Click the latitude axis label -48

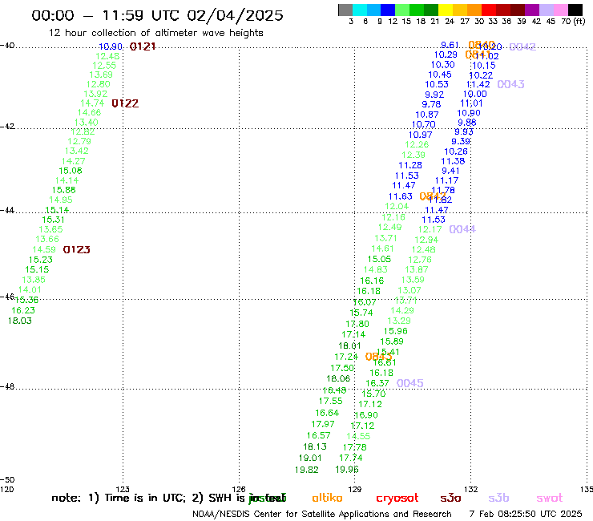[7, 386]
